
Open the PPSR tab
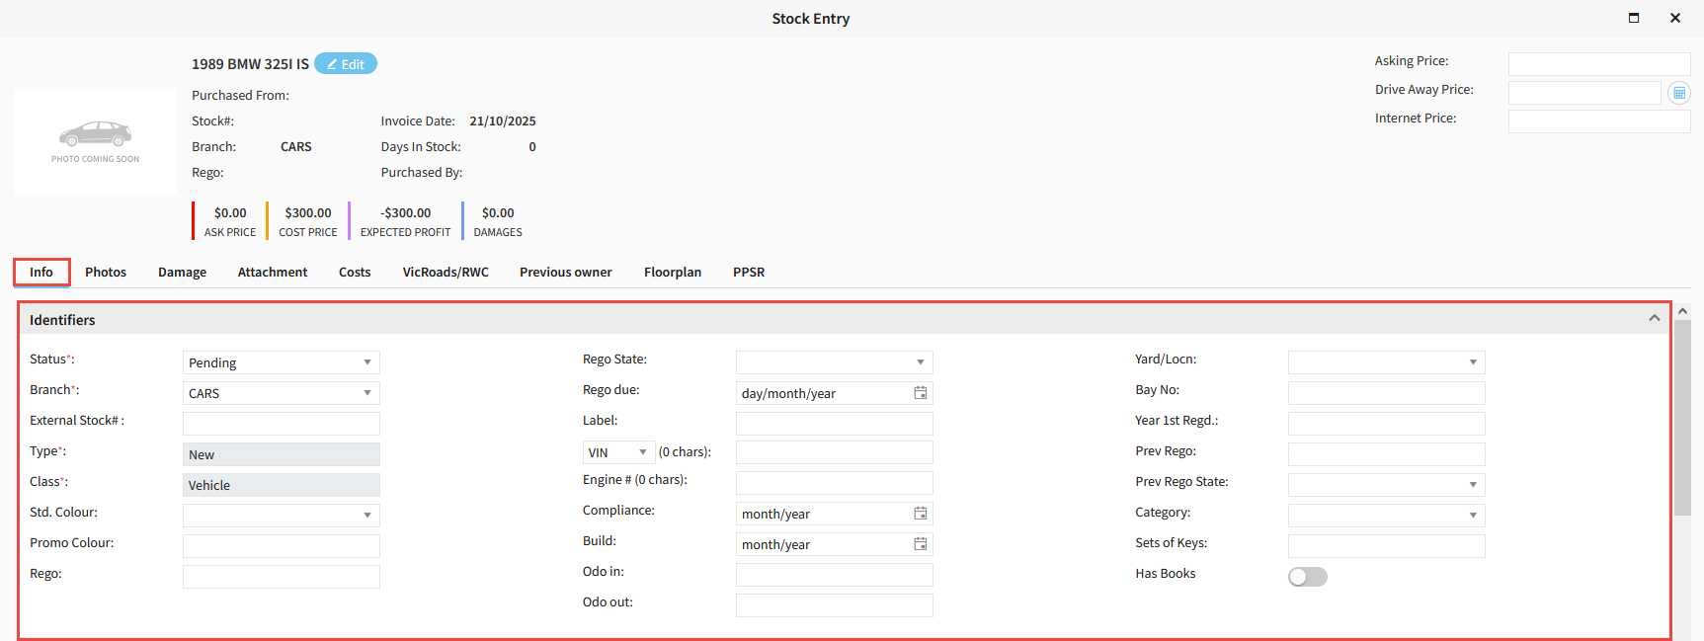tap(749, 273)
